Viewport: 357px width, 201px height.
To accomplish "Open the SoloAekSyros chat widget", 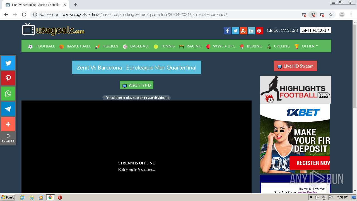I will click(x=295, y=184).
